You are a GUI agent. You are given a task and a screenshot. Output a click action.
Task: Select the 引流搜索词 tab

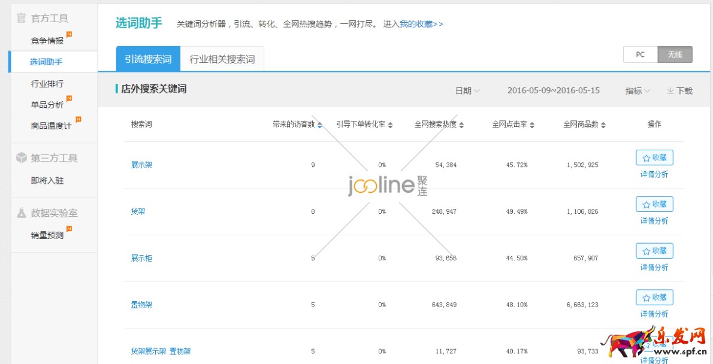[148, 59]
